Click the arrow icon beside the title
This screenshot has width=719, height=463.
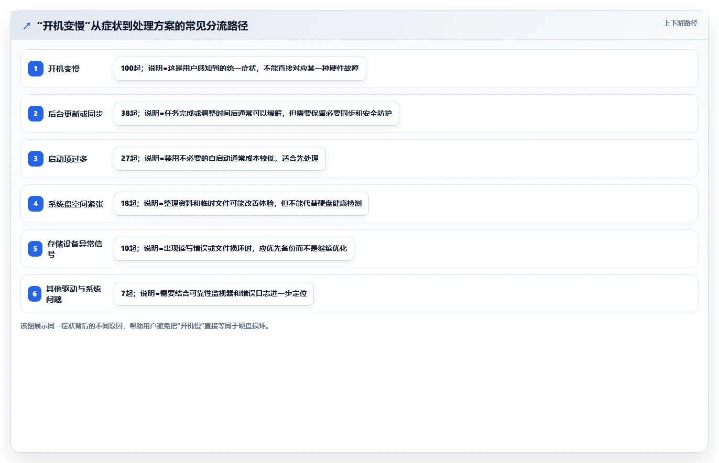[x=26, y=26]
